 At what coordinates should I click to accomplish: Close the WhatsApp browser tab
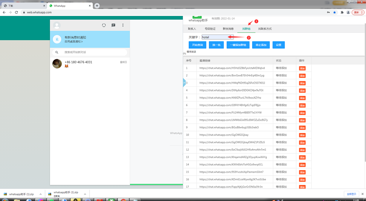[x=89, y=6]
